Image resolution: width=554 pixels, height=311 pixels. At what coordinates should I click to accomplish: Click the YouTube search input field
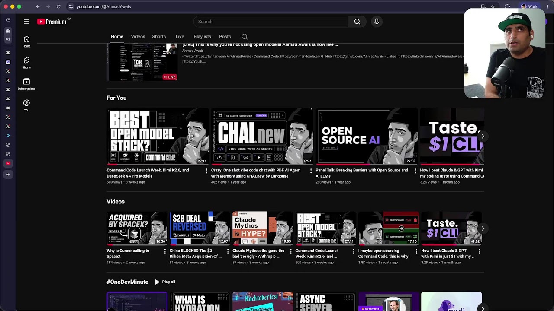point(272,22)
